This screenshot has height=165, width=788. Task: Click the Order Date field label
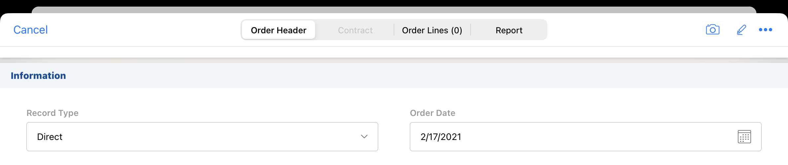tap(432, 113)
